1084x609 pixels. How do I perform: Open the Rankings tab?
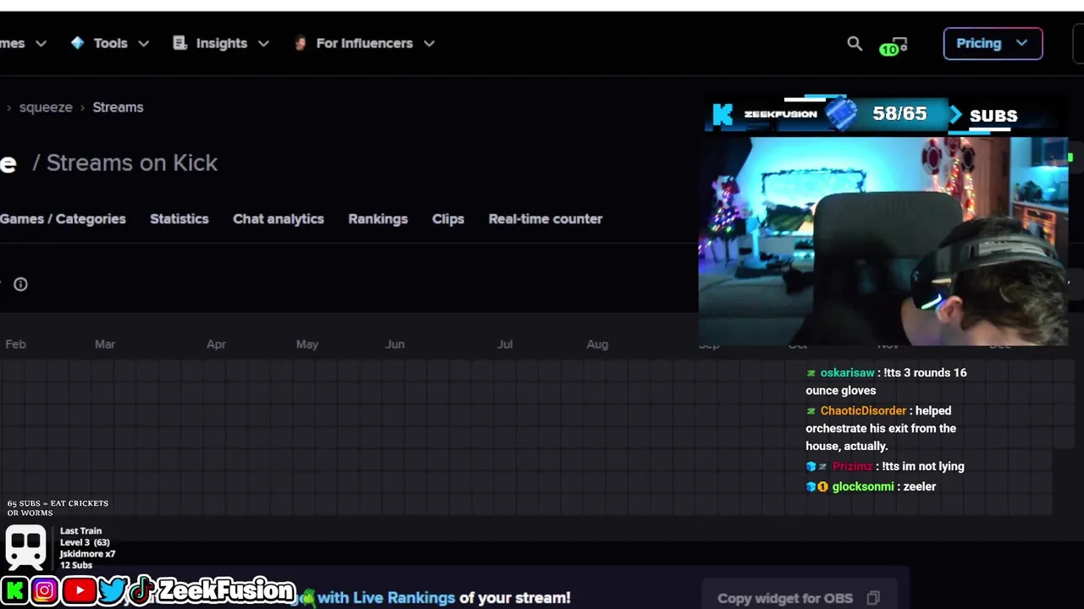(x=378, y=219)
